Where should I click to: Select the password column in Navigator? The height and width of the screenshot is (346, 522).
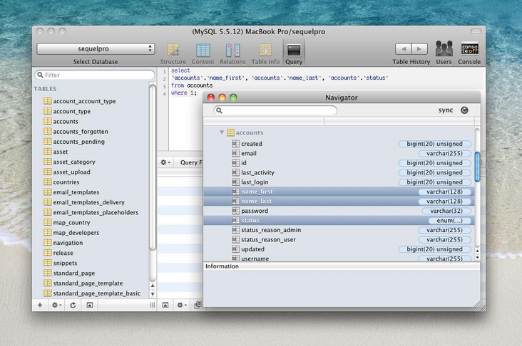click(255, 211)
